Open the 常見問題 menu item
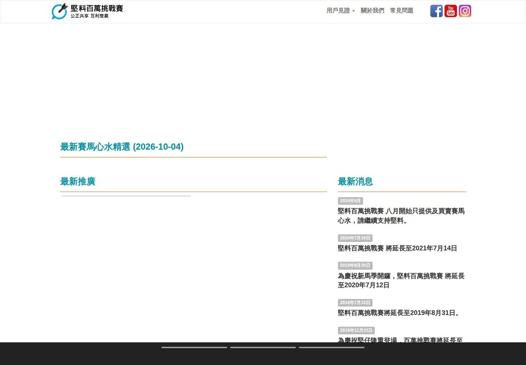Viewport: 526px width, 365px height. [401, 11]
